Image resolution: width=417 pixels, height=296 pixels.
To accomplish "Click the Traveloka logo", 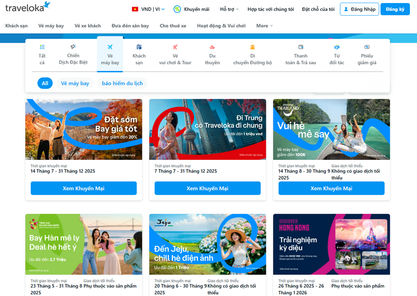I will click(x=28, y=7).
